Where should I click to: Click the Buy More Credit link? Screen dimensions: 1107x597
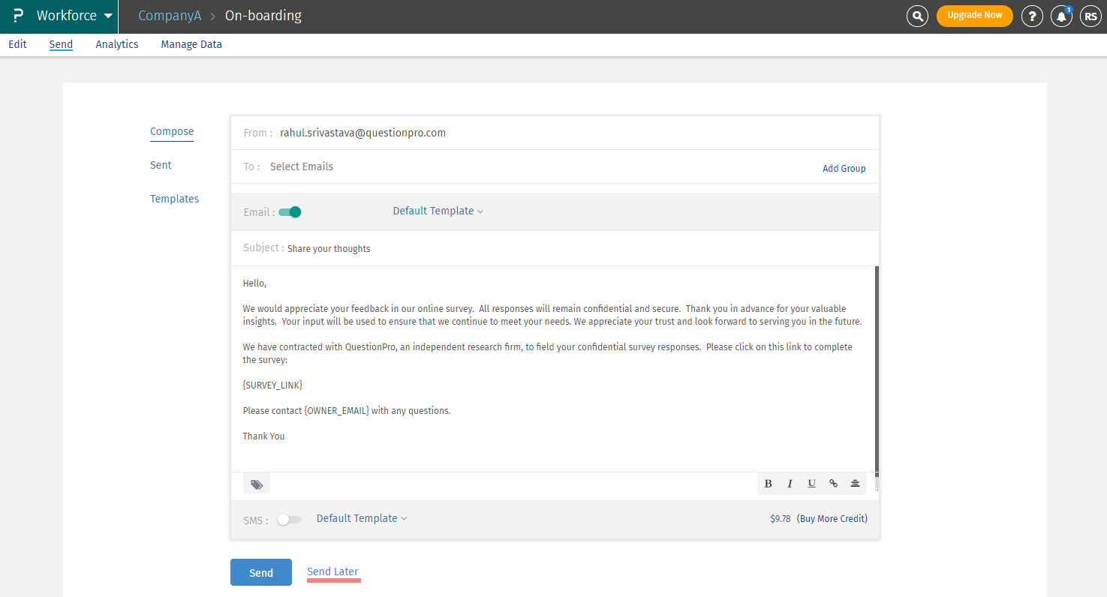pyautogui.click(x=832, y=518)
